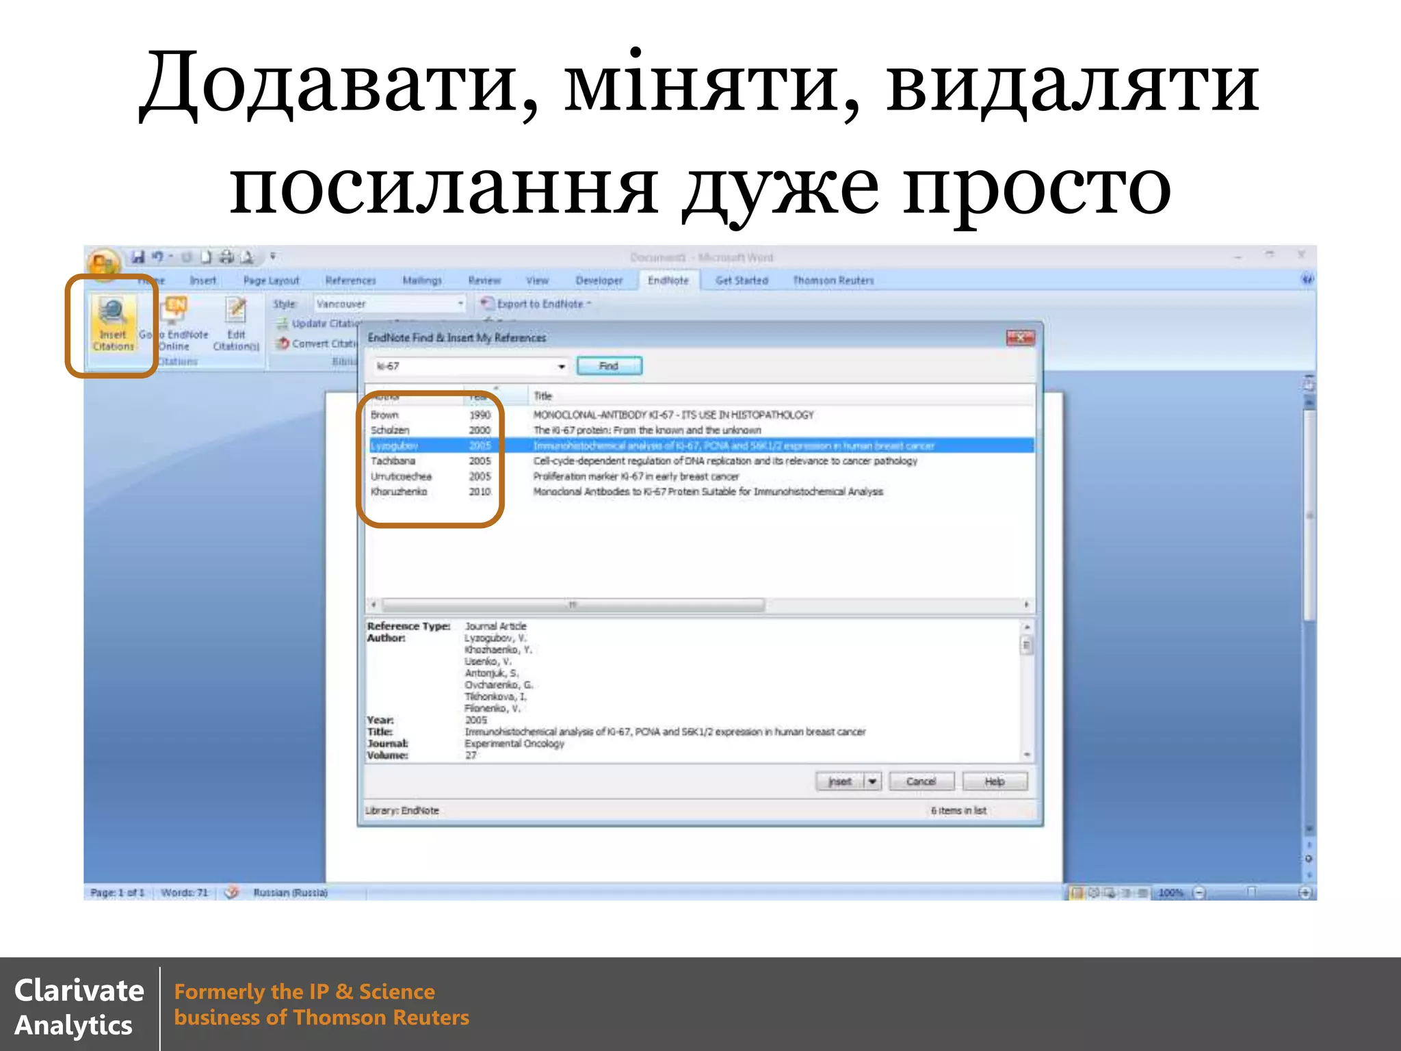Click the Word help icon

tap(1307, 279)
